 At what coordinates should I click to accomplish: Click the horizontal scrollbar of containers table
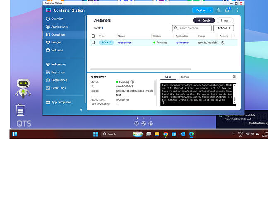click(141, 69)
